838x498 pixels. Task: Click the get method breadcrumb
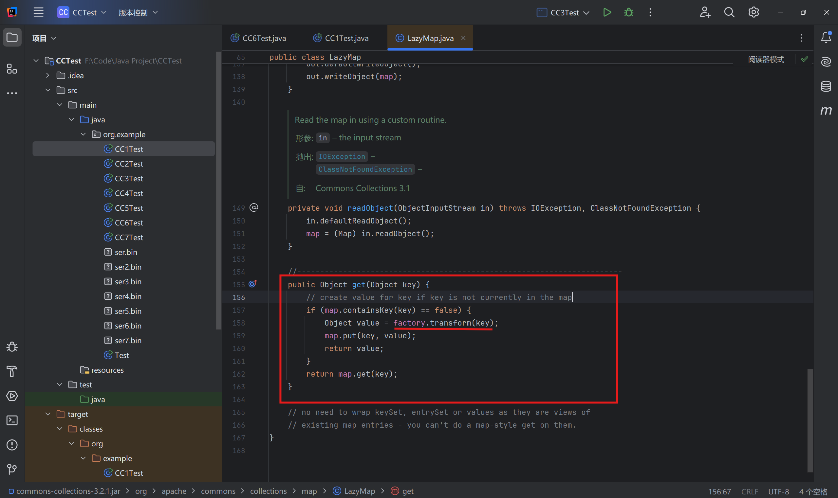(x=402, y=491)
